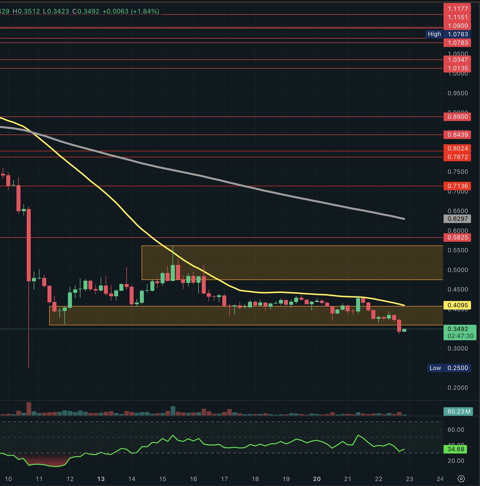Click the yellow 0.4095 moving average label
The width and height of the screenshot is (480, 486).
coord(457,305)
